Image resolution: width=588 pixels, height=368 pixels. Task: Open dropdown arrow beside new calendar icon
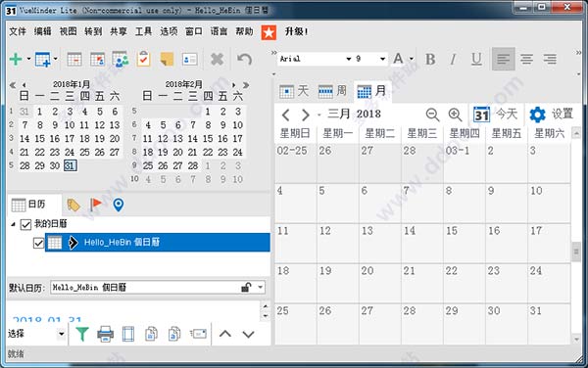pyautogui.click(x=56, y=59)
